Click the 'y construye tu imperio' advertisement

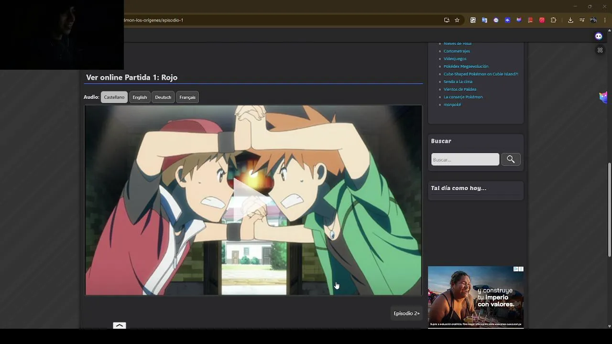pos(476,297)
